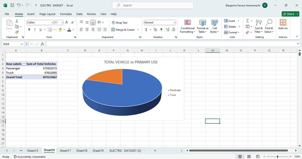Image resolution: width=302 pixels, height=159 pixels.
Task: Toggle Center horizontal alignment
Action: click(87, 30)
